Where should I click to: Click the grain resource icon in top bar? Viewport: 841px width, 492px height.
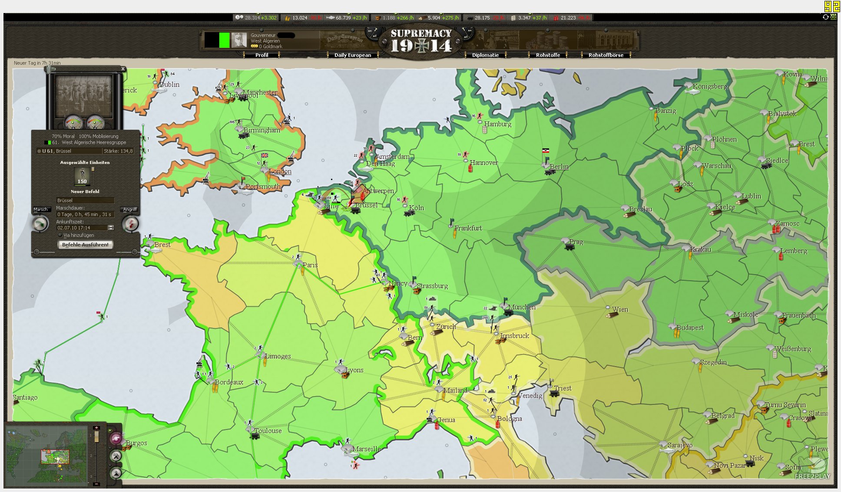(x=287, y=18)
